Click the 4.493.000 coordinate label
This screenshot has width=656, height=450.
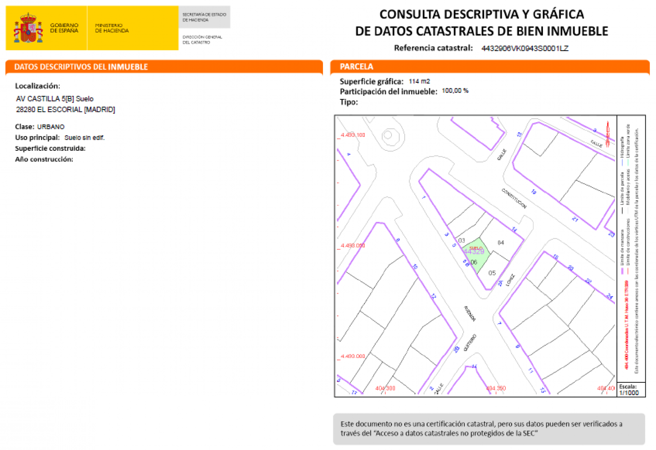point(353,357)
